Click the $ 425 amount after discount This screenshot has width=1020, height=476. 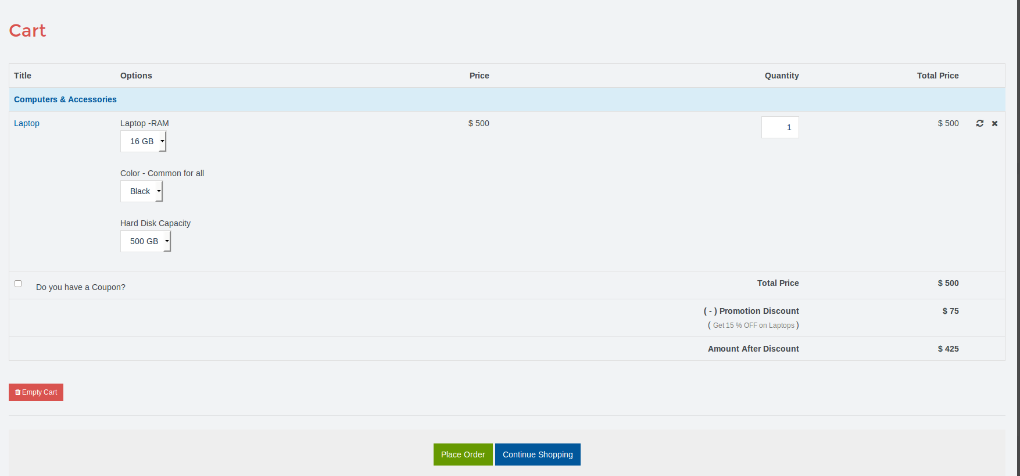click(948, 349)
